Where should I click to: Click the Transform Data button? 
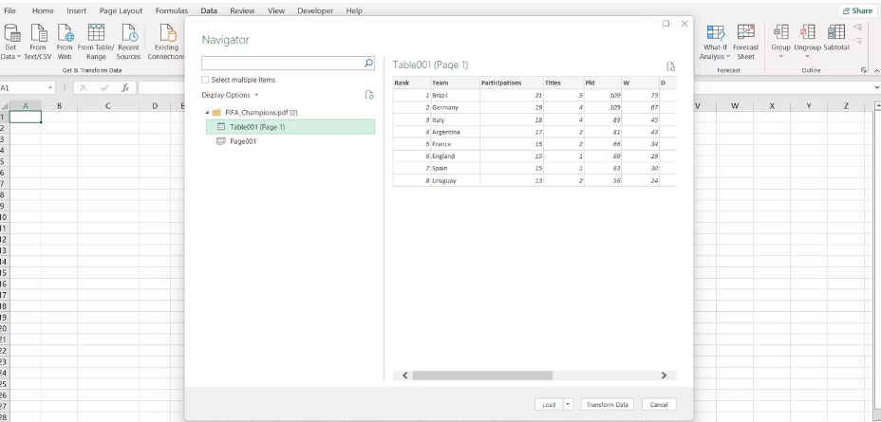[608, 404]
